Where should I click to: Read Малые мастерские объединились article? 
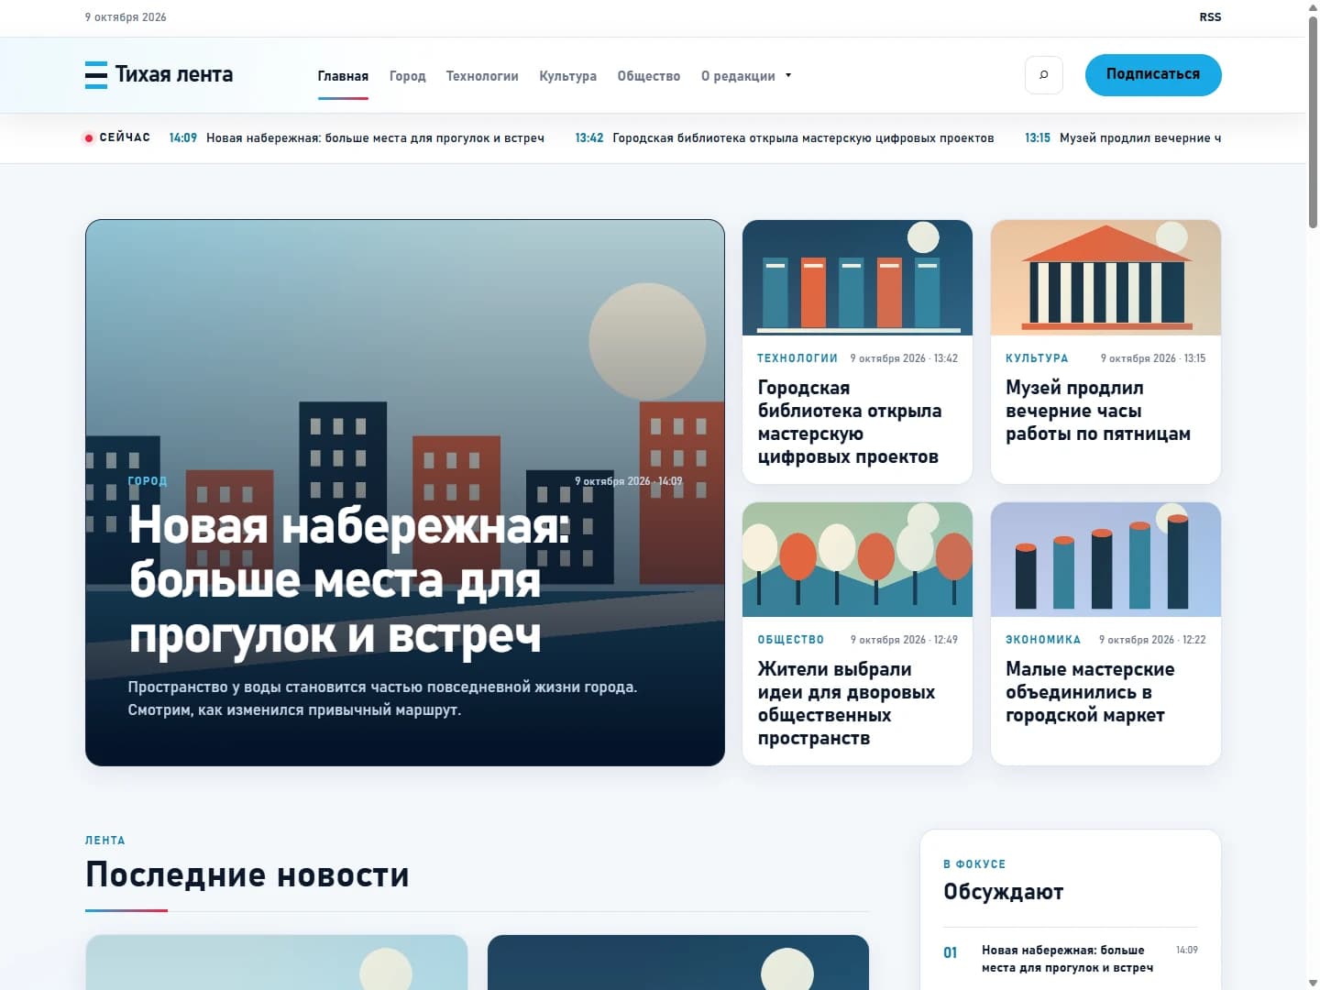(x=1090, y=692)
